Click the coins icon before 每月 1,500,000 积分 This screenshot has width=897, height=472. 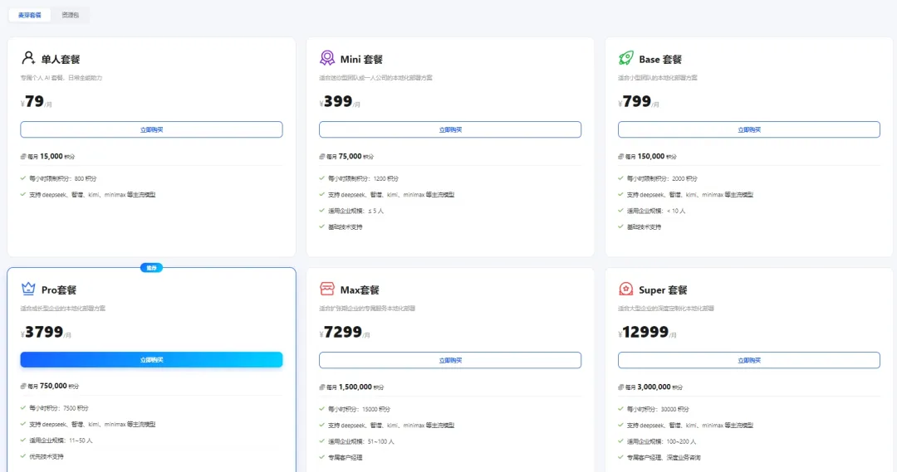(322, 387)
